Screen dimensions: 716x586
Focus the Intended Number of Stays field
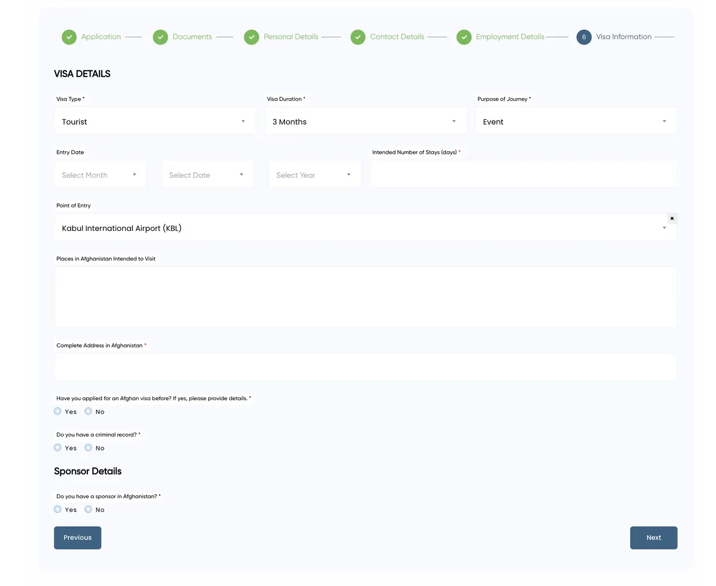pos(524,174)
